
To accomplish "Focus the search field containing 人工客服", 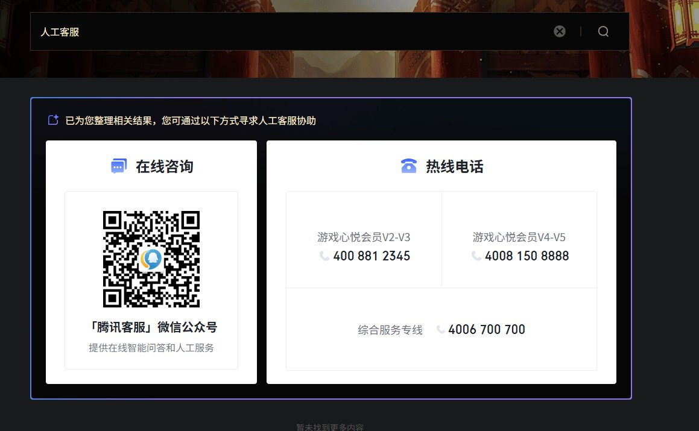I will (289, 31).
